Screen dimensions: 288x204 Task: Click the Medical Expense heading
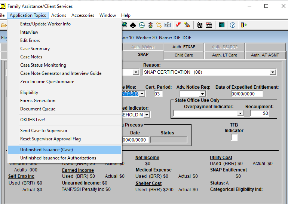click(x=154, y=170)
